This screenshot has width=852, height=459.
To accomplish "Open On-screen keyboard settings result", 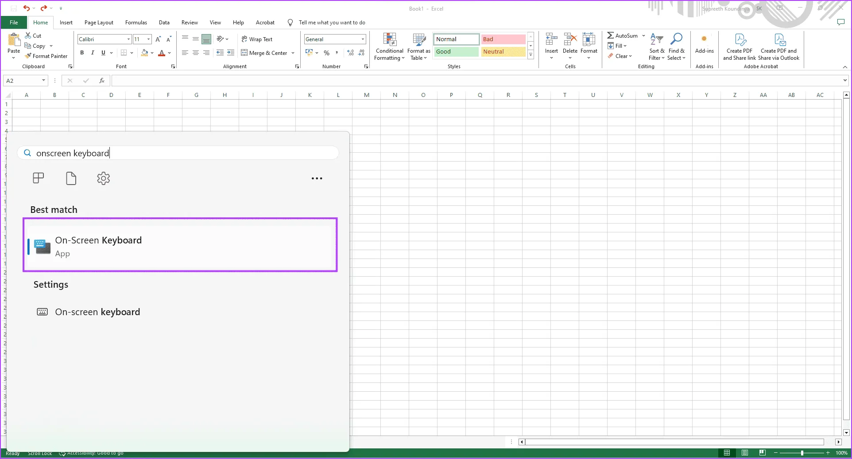I will 97,312.
